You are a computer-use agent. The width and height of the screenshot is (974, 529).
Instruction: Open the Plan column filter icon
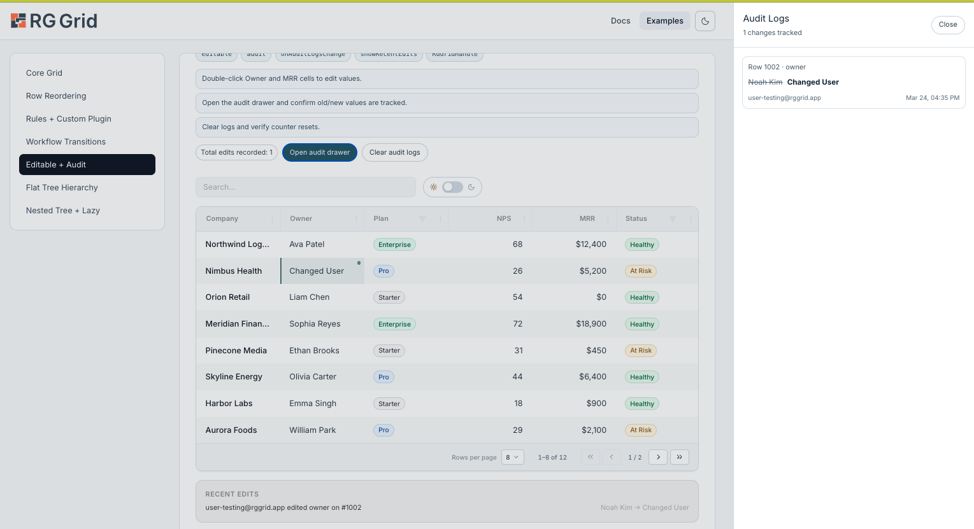click(x=422, y=219)
